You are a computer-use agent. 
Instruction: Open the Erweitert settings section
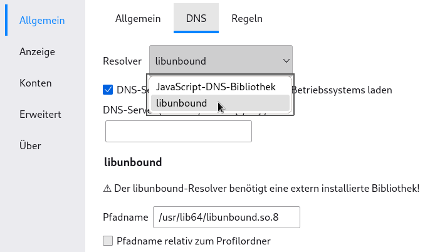point(40,114)
